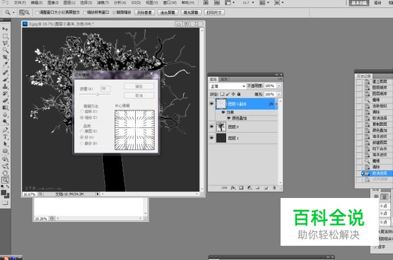Open 滤镜(T) menu
This screenshot has height=260, width=393.
click(103, 3)
